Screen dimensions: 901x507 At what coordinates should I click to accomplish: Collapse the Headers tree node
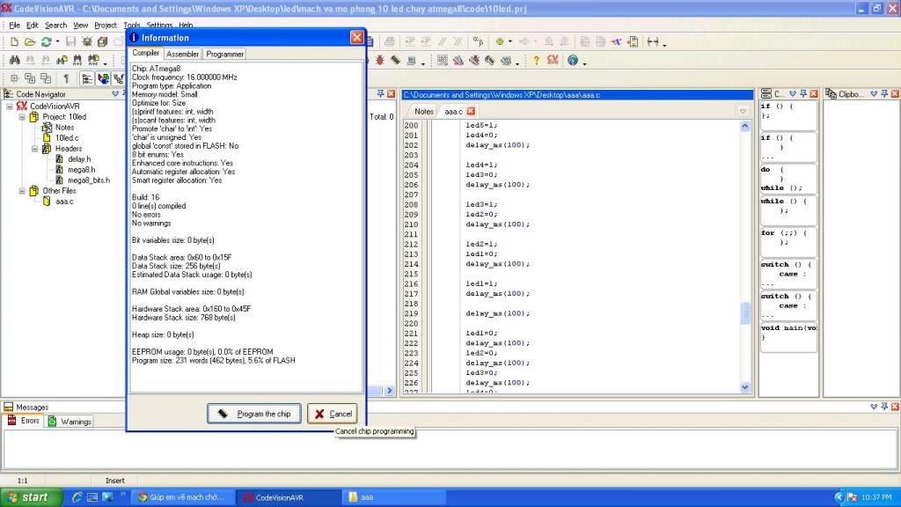[34, 148]
